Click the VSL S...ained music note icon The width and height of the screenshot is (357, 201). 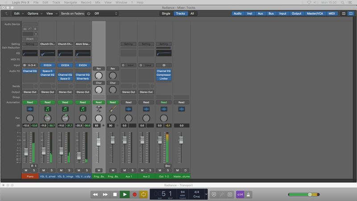click(47, 109)
